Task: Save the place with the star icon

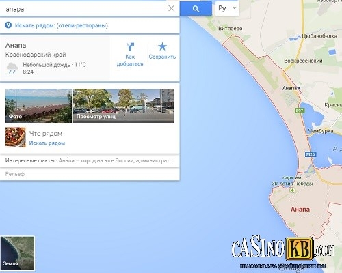Action: [x=162, y=46]
